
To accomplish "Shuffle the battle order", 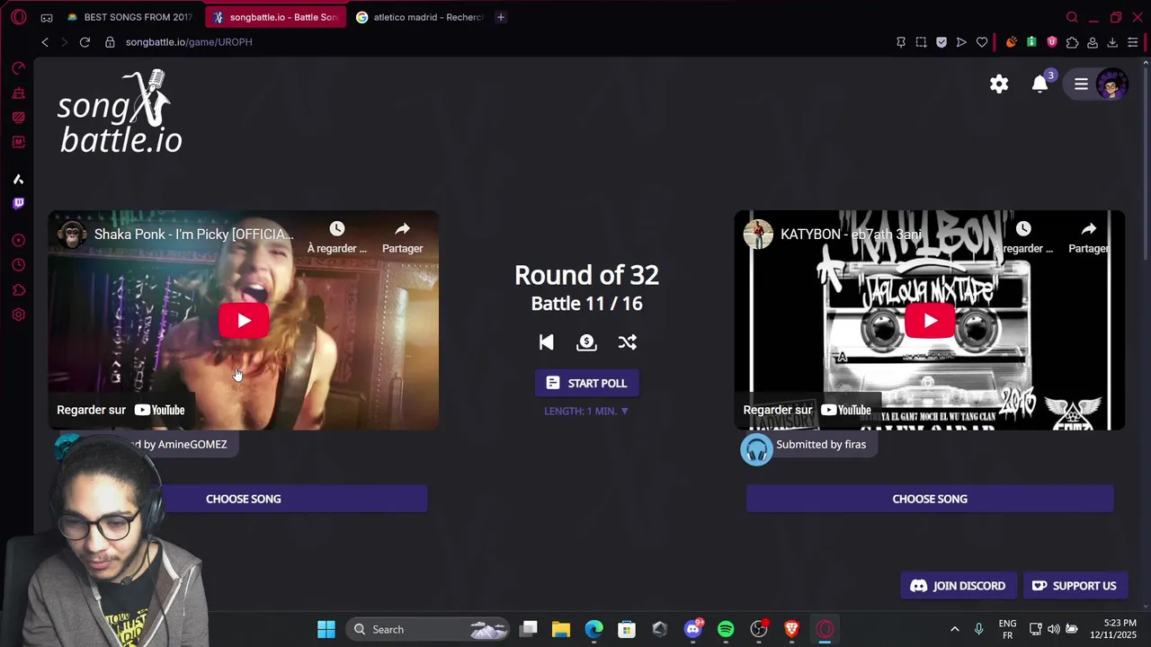I will pos(627,342).
